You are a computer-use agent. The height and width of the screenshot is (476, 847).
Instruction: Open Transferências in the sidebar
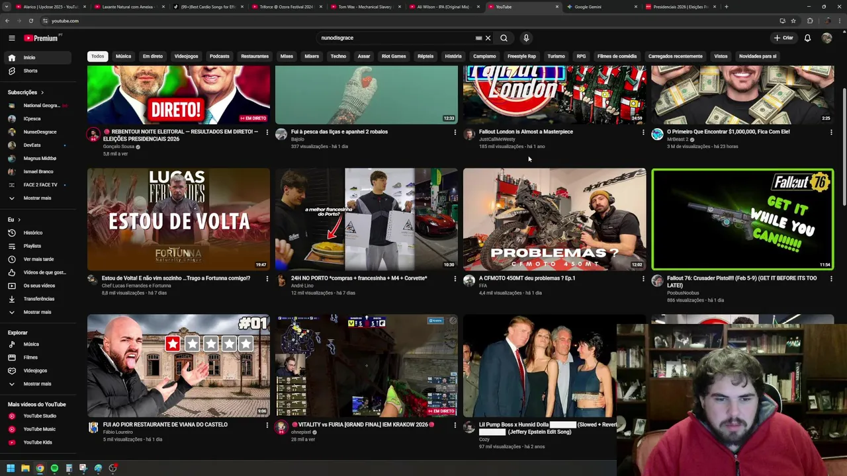38,299
